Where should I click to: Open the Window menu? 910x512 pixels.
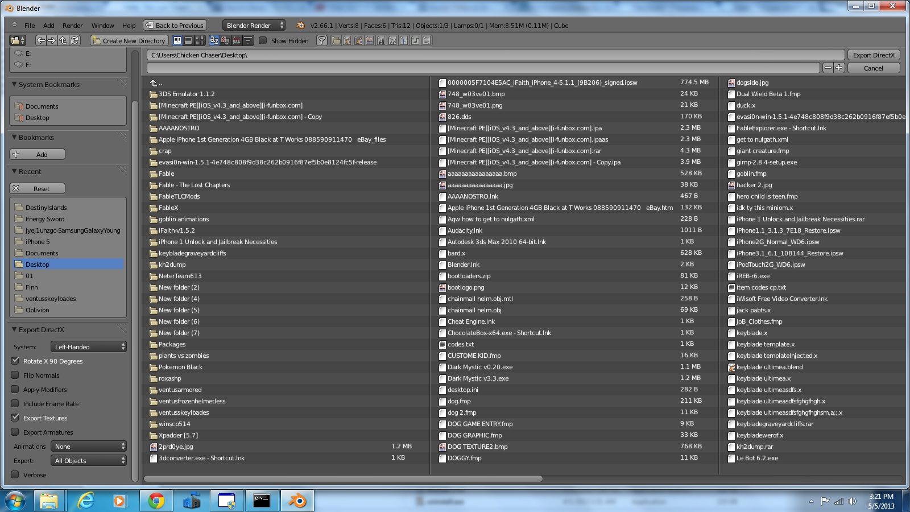tap(102, 26)
